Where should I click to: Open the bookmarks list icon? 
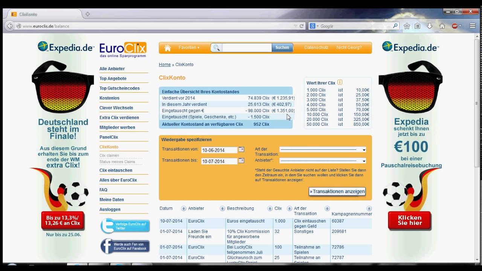pos(417,26)
